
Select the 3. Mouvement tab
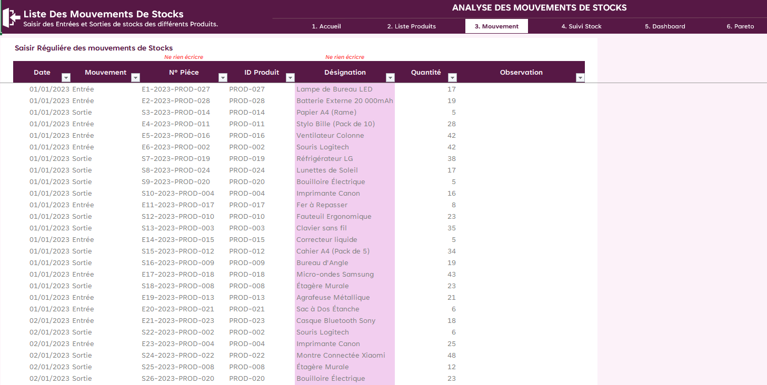click(x=496, y=26)
